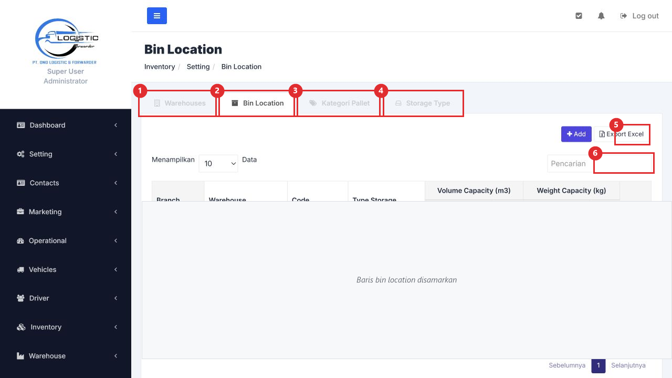Click the Log out link
The width and height of the screenshot is (672, 378).
click(639, 16)
